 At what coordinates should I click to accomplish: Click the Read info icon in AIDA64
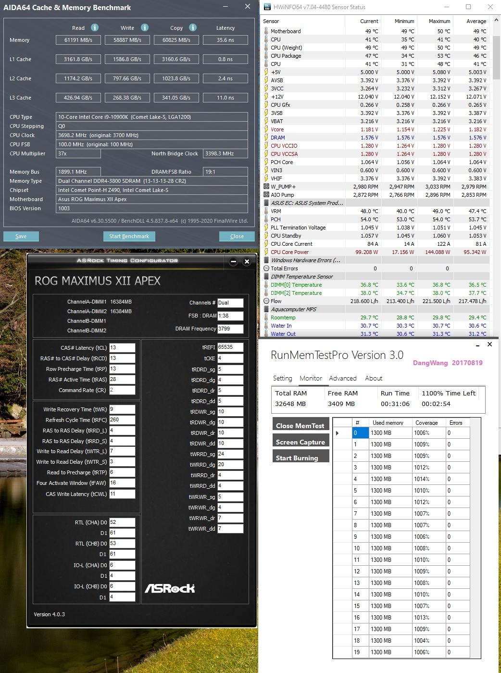[x=95, y=27]
